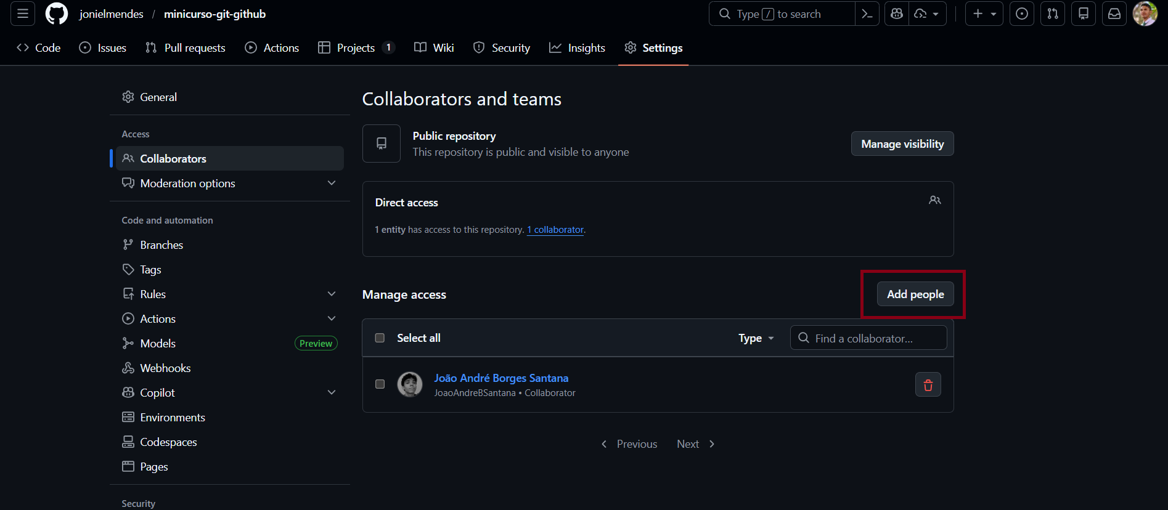1168x510 pixels.
Task: Open the command palette icon
Action: [867, 14]
